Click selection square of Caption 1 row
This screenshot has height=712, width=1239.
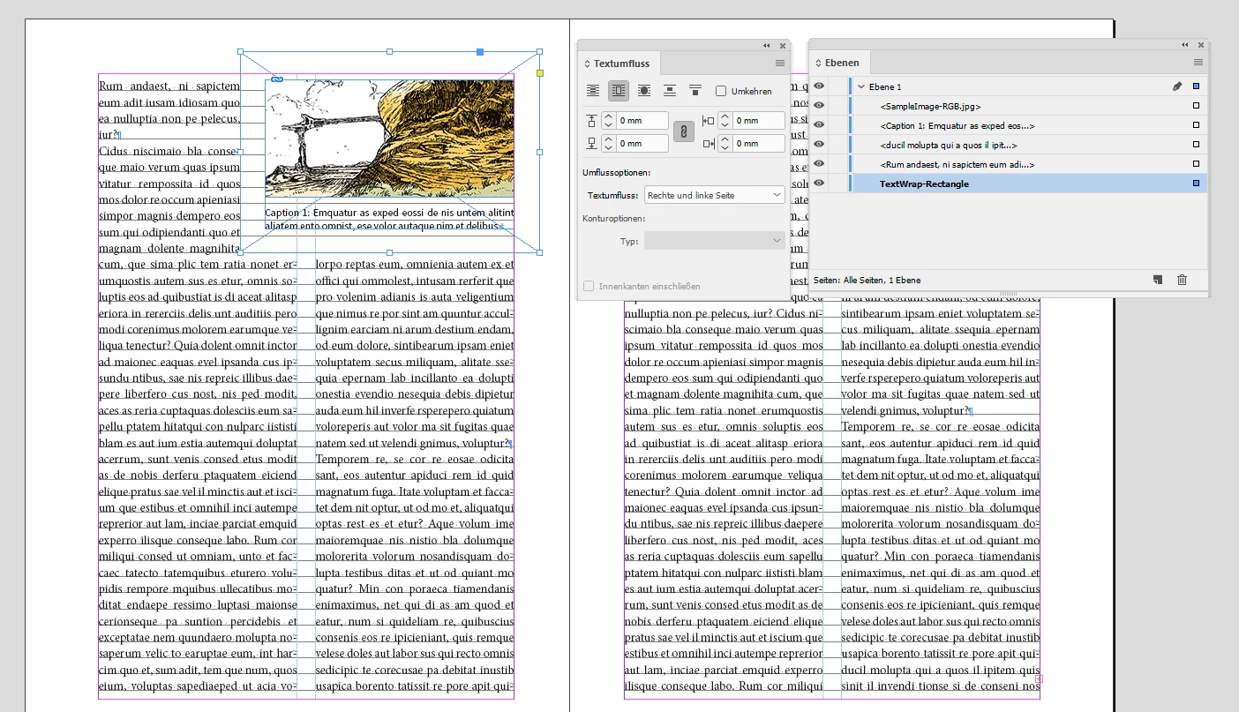point(1196,125)
